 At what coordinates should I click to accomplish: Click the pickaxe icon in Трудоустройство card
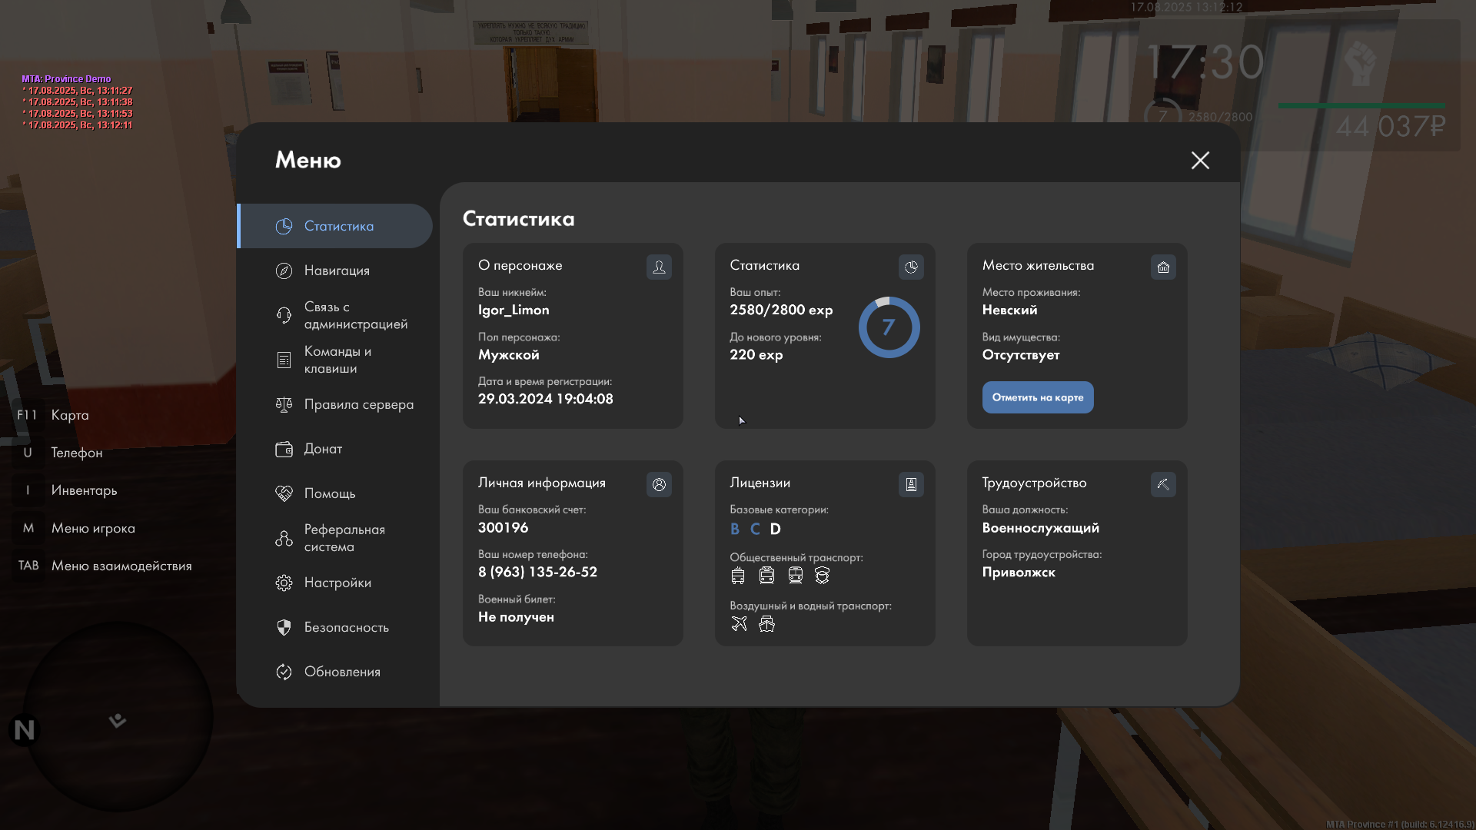coord(1163,484)
